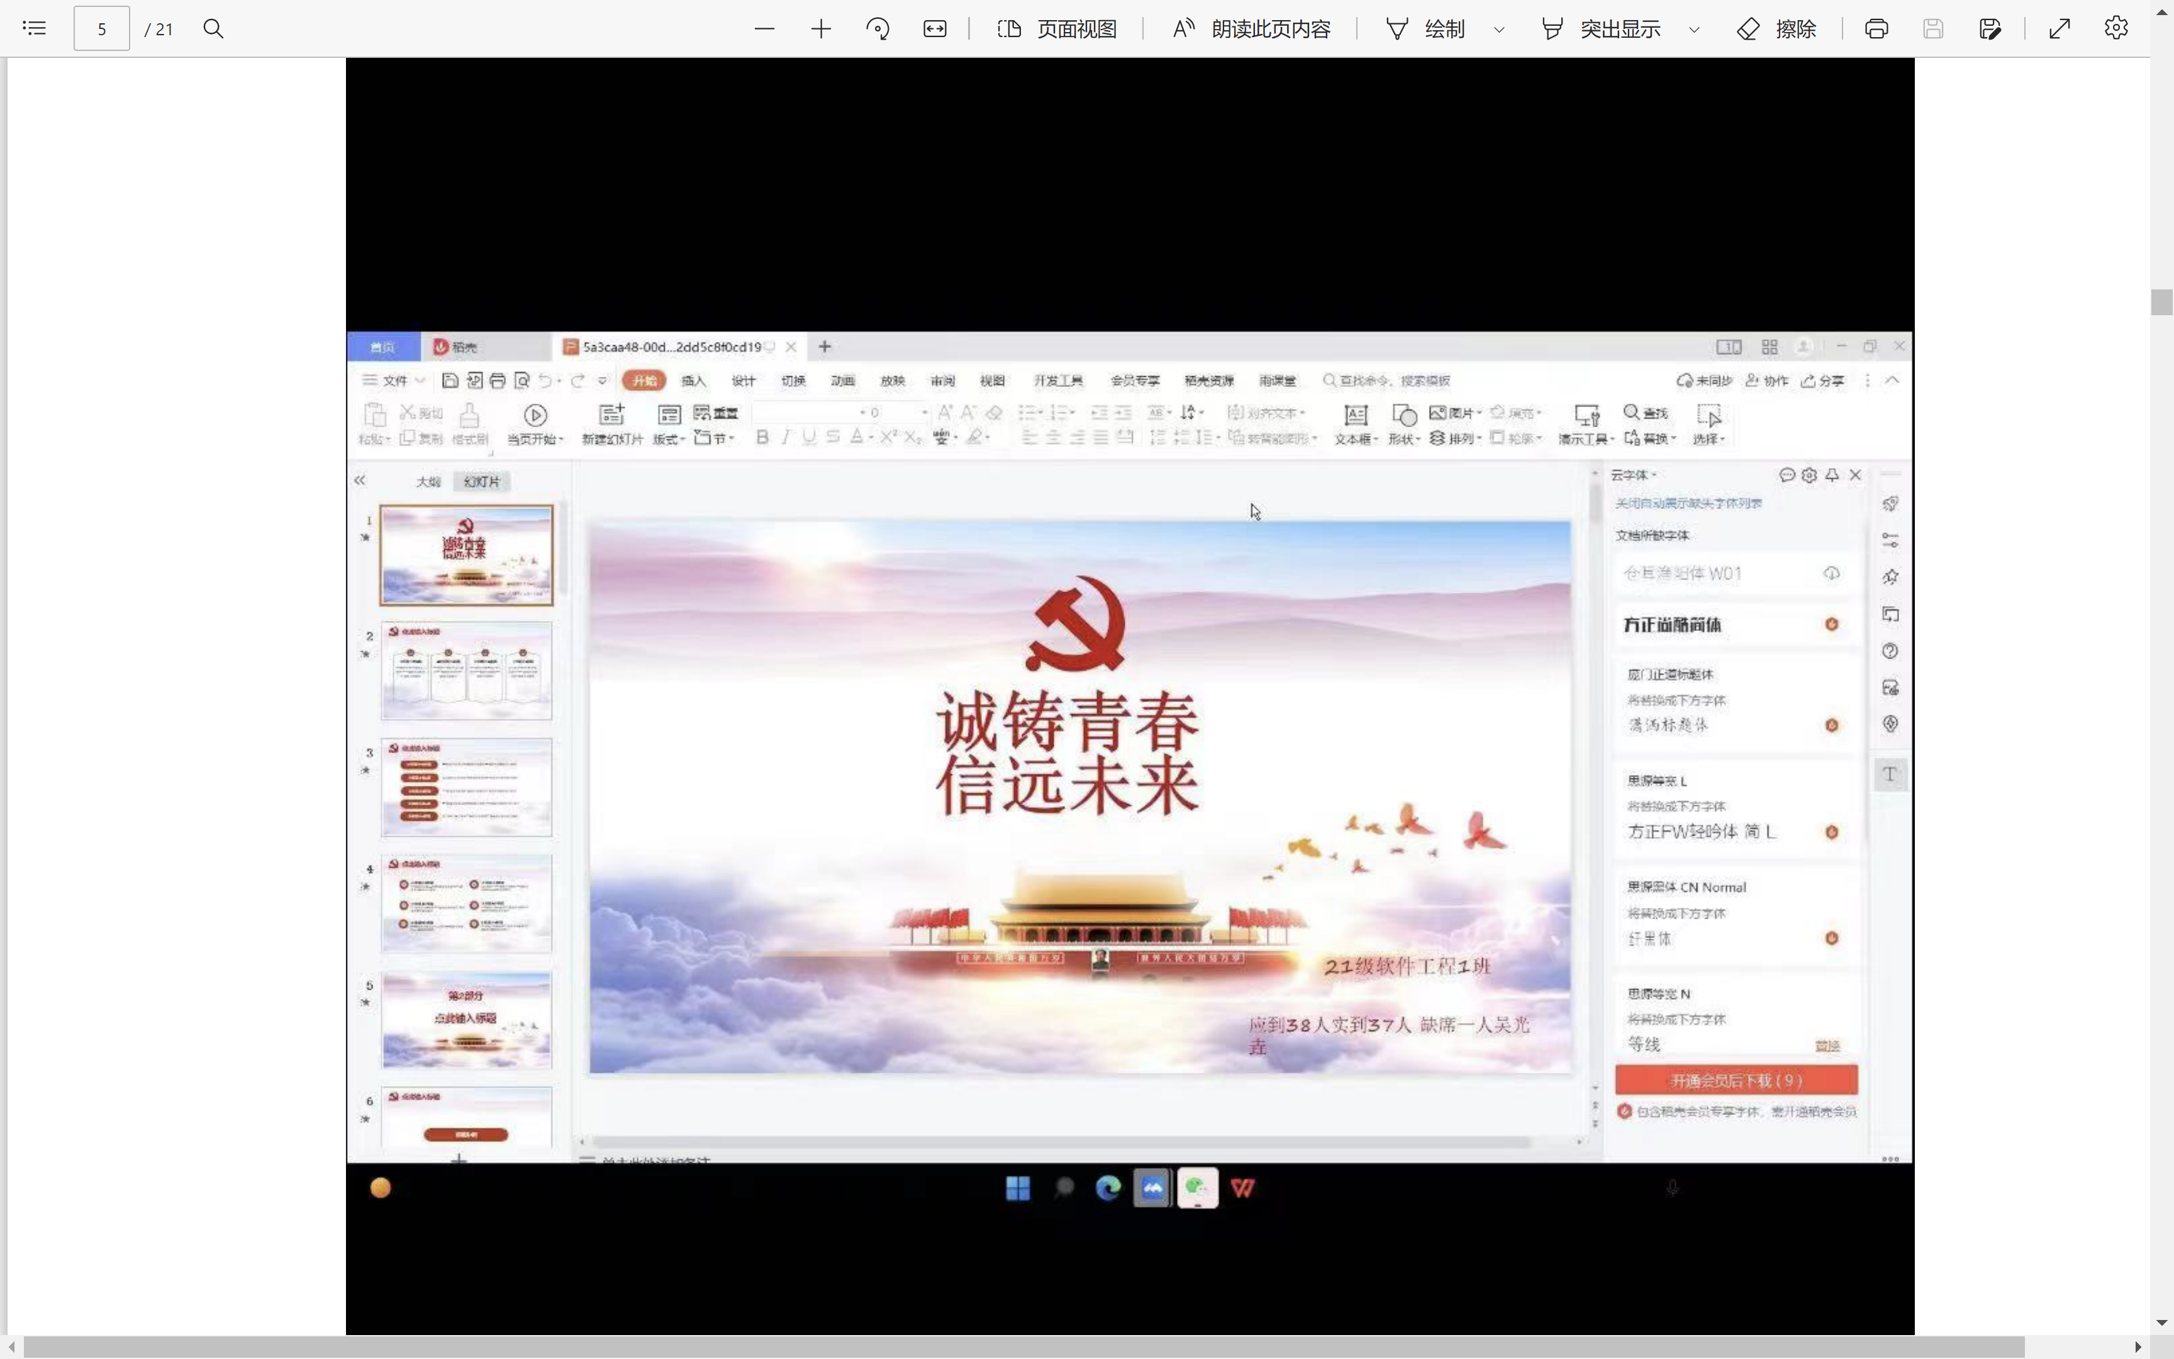Click the page number field showing 5
This screenshot has height=1359, width=2174.
click(101, 29)
